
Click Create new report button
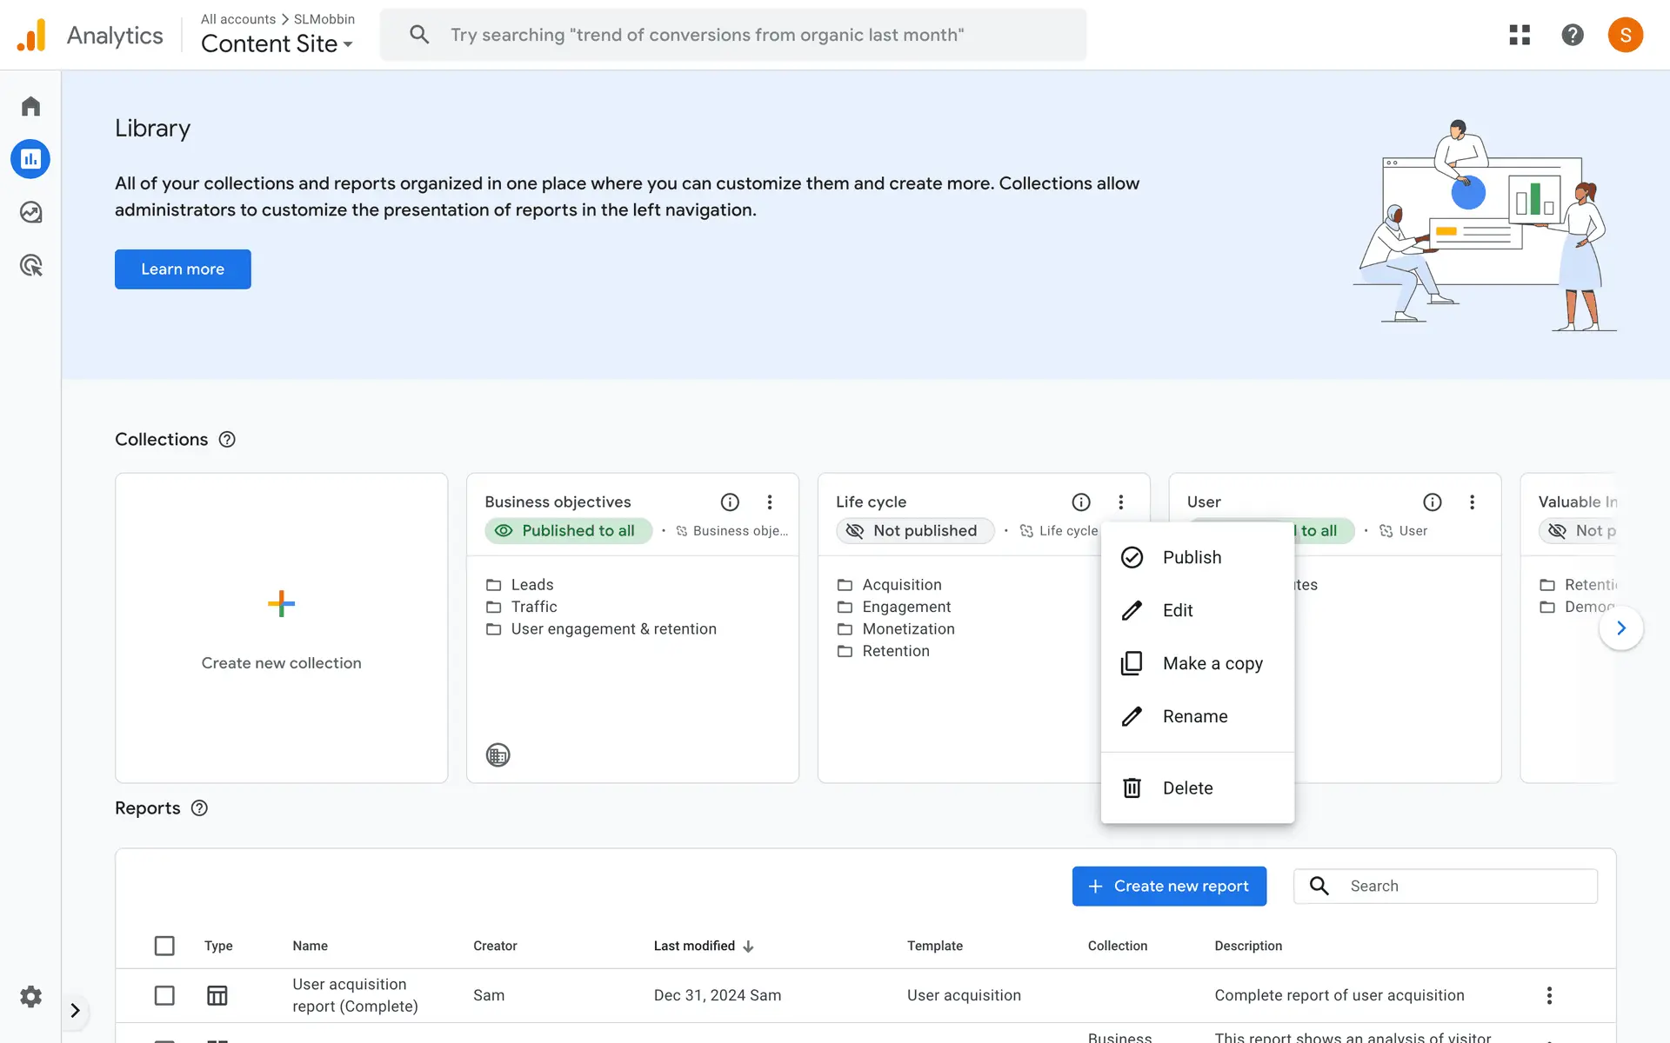[1168, 886]
